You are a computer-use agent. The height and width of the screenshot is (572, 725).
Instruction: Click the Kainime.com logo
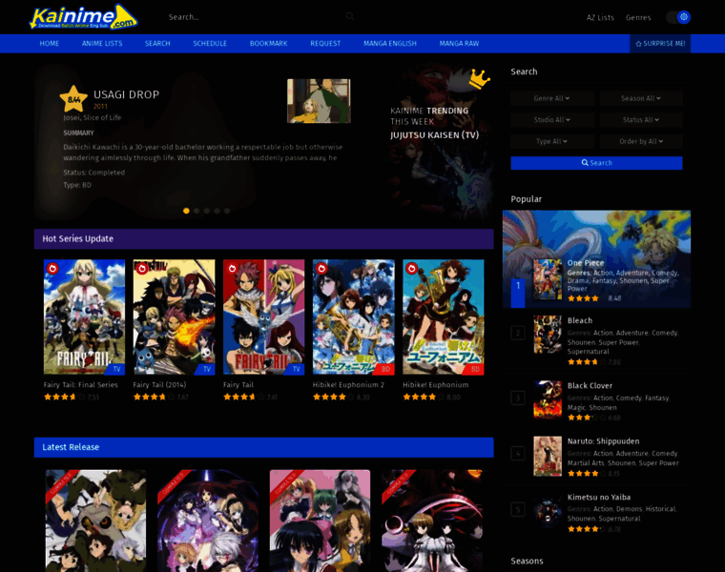click(84, 17)
